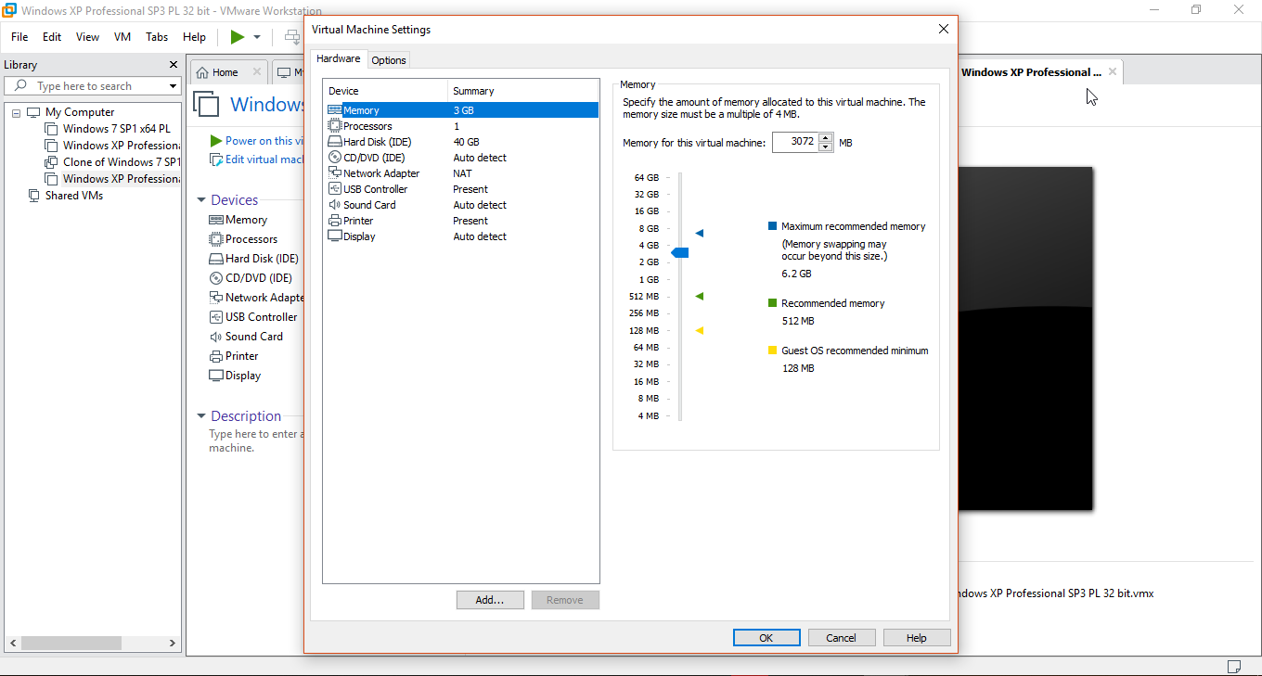Click the CD/DVD icon in main window Devices
Screen dimensions: 1262x676
[216, 278]
